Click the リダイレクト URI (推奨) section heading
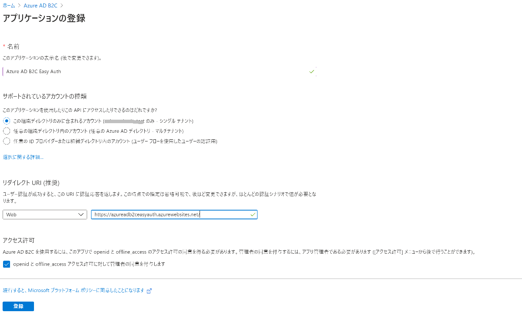522x319 pixels. coord(31,183)
